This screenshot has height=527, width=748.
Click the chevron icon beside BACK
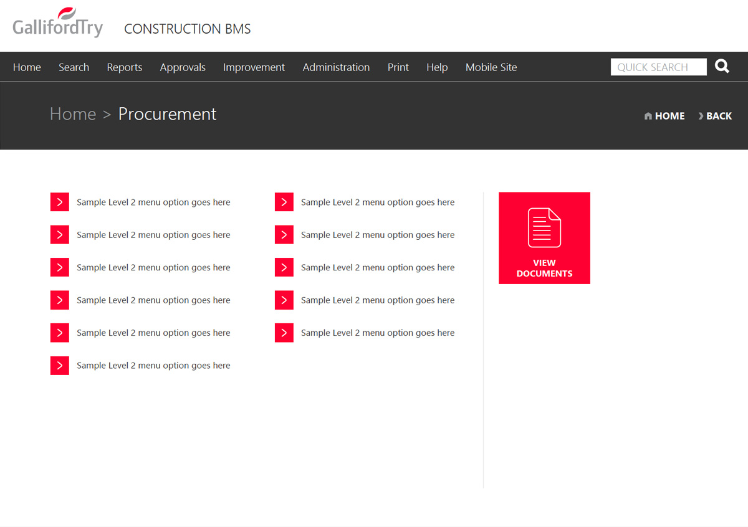click(x=701, y=116)
